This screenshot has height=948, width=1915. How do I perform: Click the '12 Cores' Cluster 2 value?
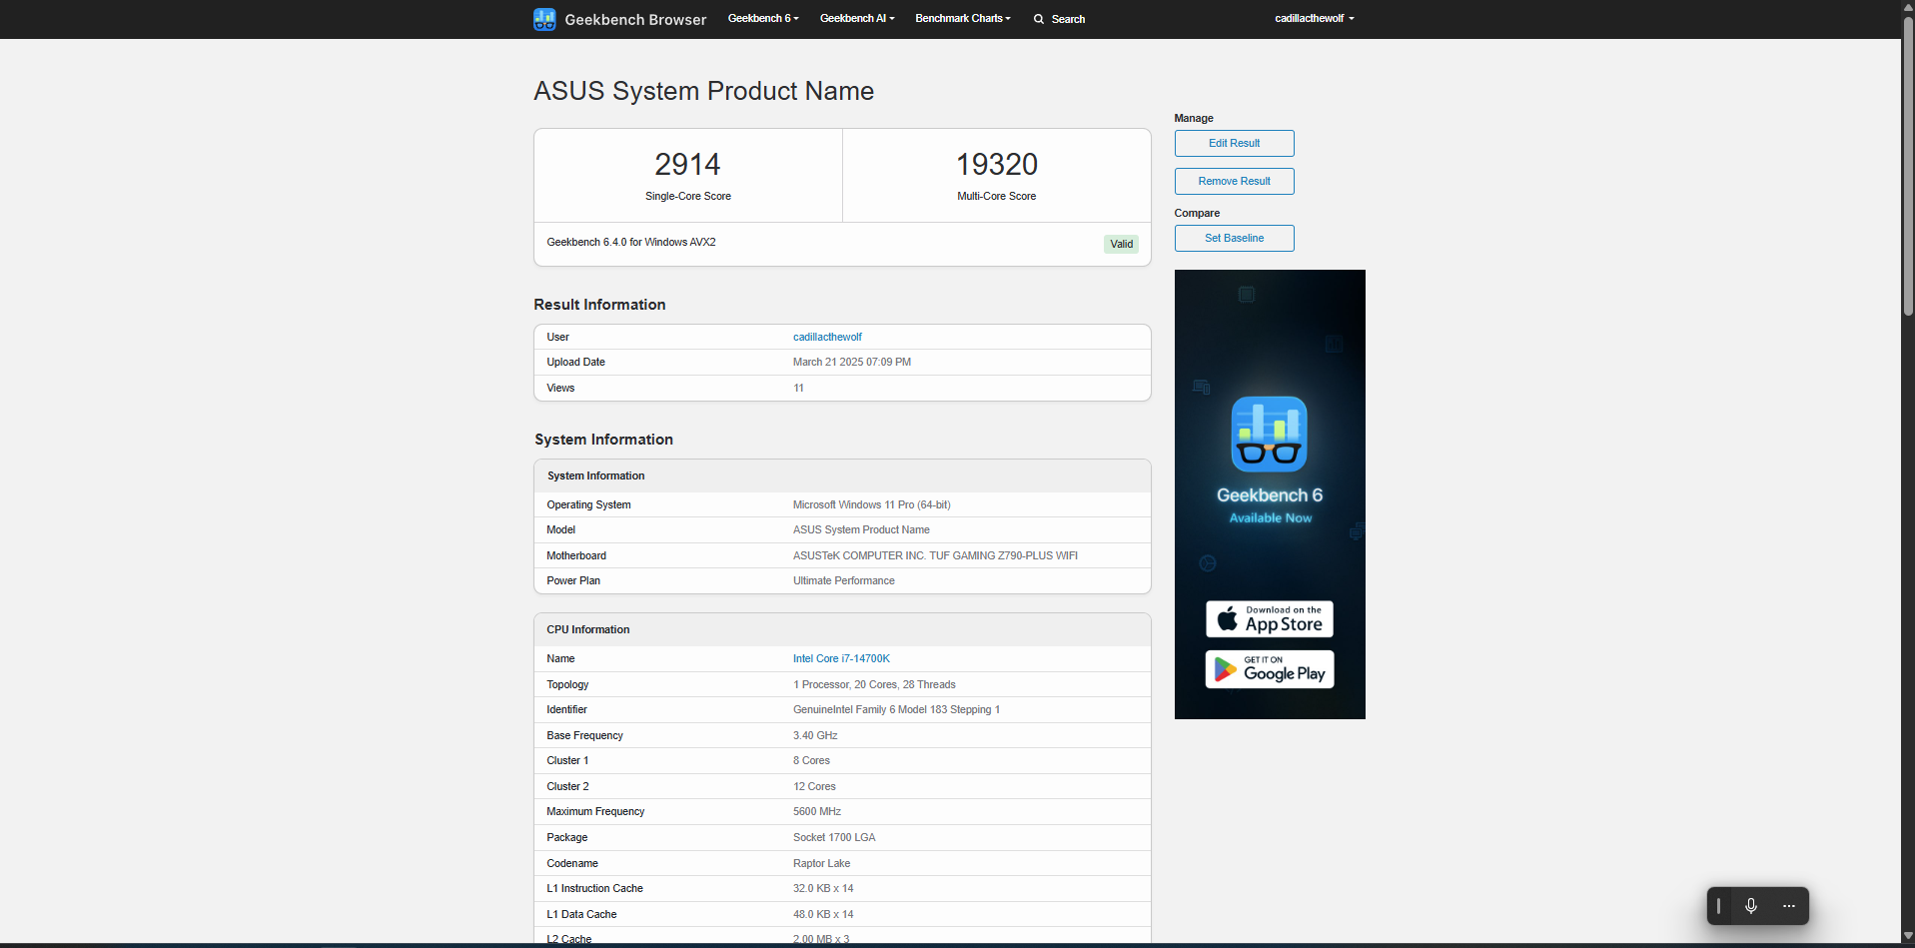point(814,786)
